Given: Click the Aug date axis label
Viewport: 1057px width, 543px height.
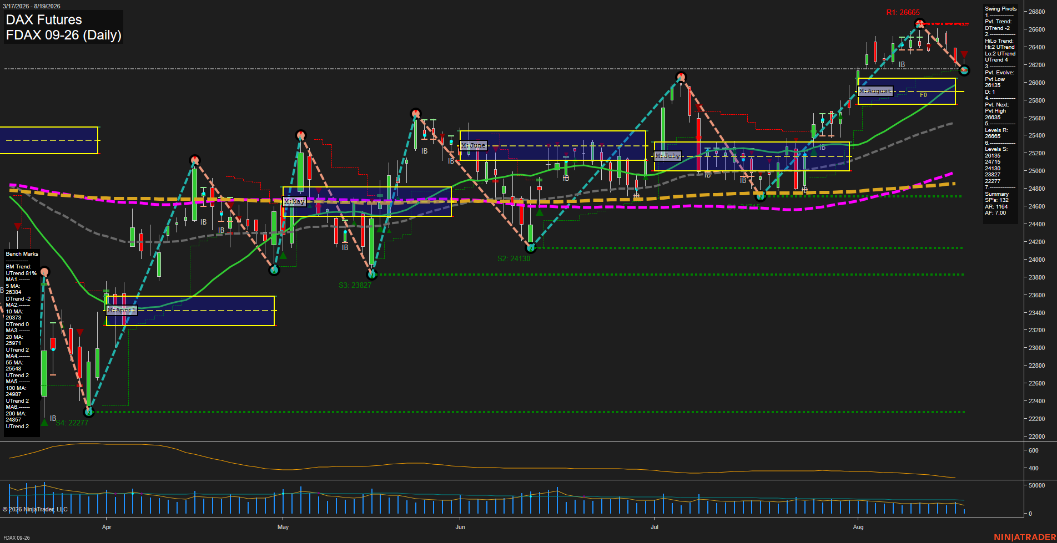Looking at the screenshot, I should [x=858, y=527].
